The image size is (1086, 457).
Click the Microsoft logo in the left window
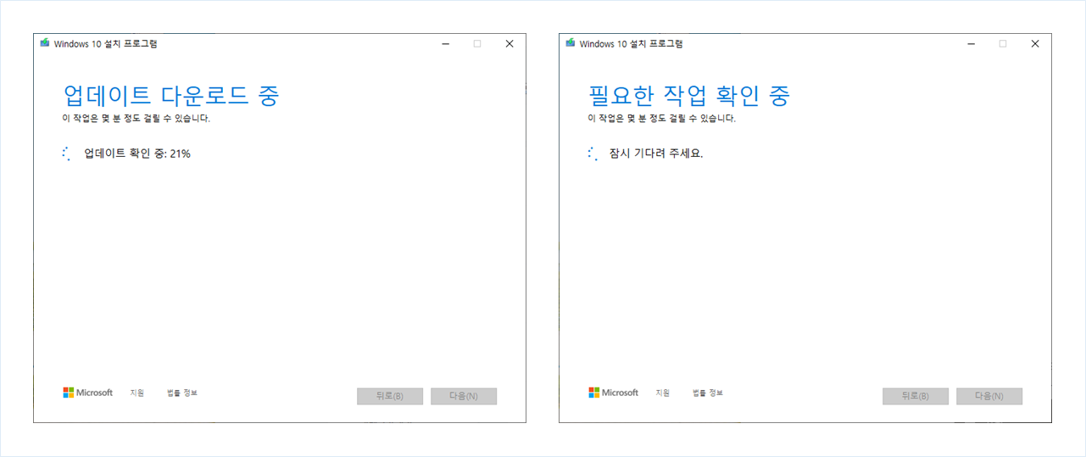pos(88,393)
